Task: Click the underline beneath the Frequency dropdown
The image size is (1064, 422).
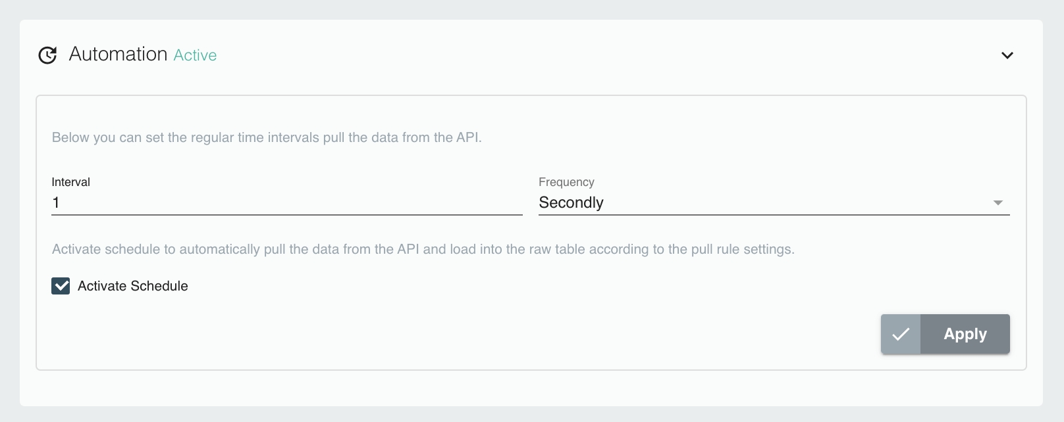Action: coord(774,214)
